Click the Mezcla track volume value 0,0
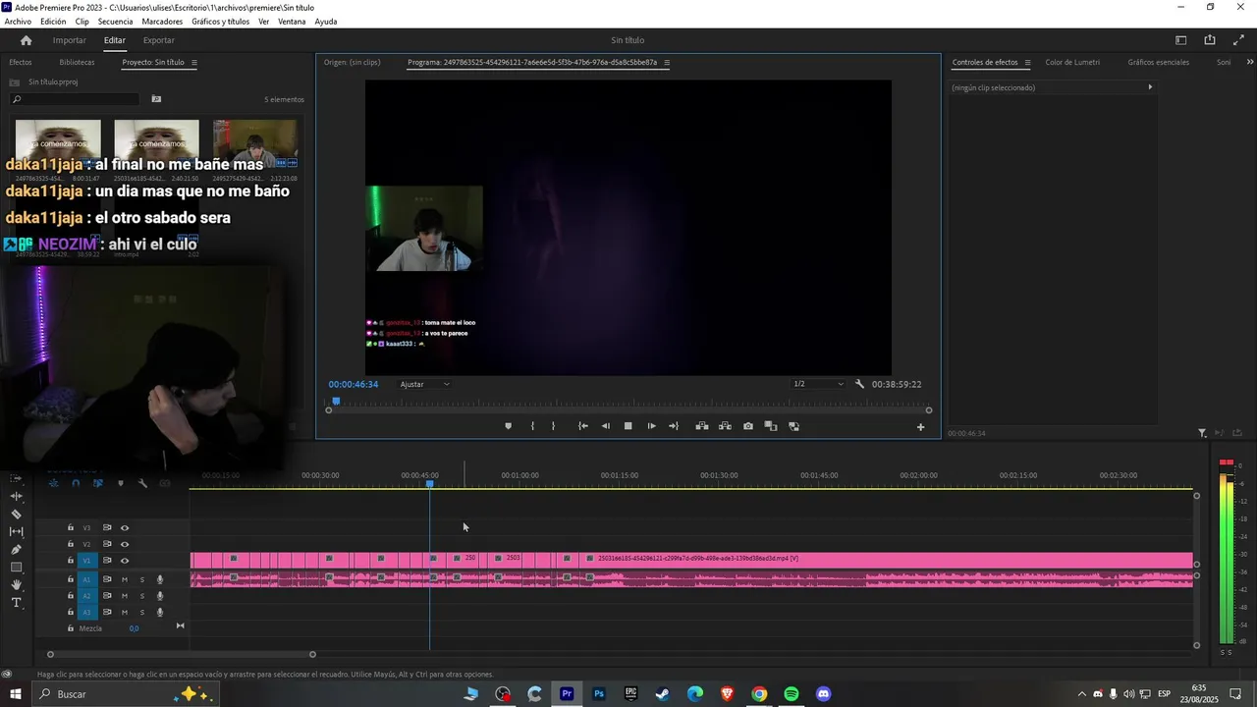Screen dimensions: 1257x707 pyautogui.click(x=134, y=628)
